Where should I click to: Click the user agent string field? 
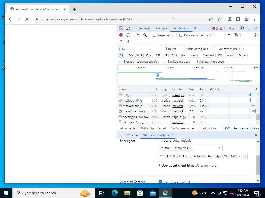(203, 156)
